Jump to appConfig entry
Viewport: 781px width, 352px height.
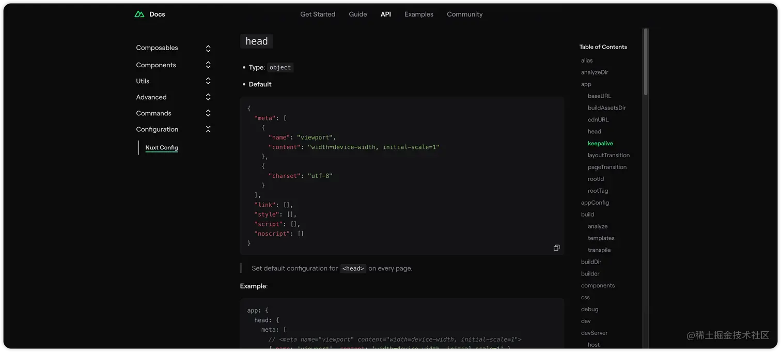pyautogui.click(x=595, y=203)
